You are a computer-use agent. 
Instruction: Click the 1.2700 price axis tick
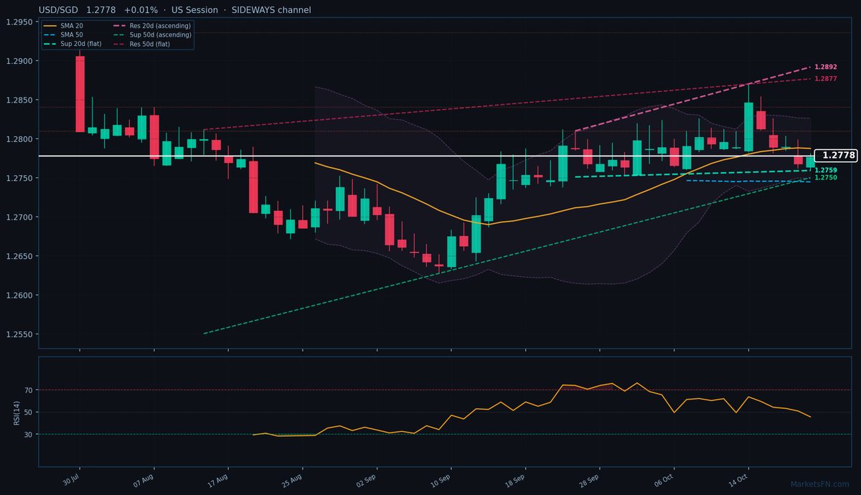19,217
